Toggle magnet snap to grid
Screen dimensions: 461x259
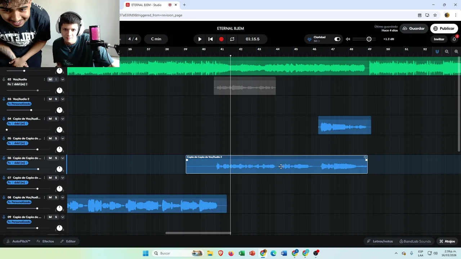[437, 51]
